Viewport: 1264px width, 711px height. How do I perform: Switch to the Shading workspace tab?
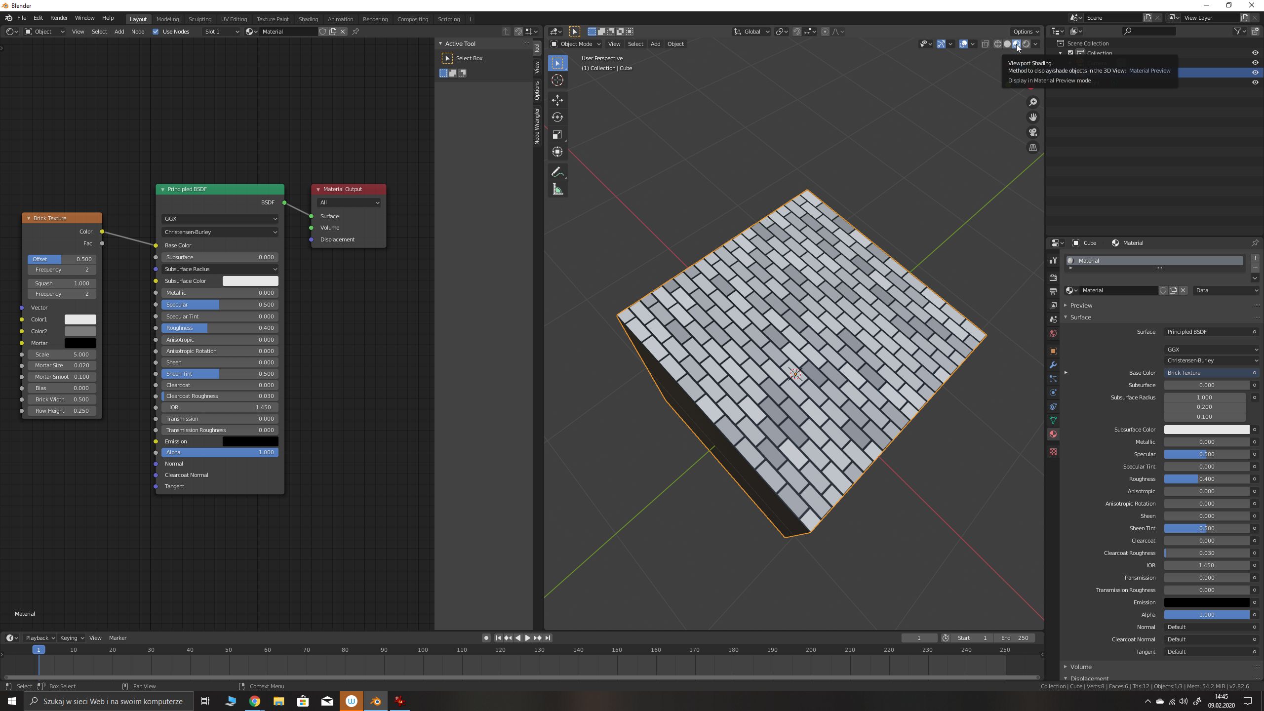(308, 19)
